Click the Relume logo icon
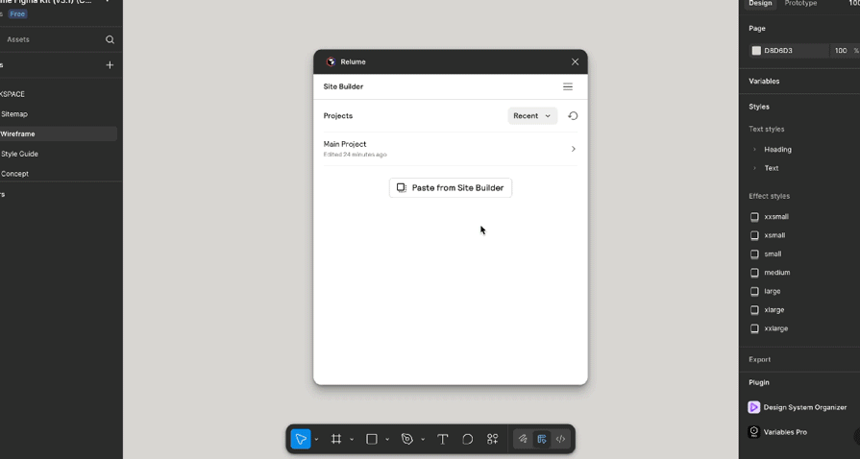 coord(331,62)
